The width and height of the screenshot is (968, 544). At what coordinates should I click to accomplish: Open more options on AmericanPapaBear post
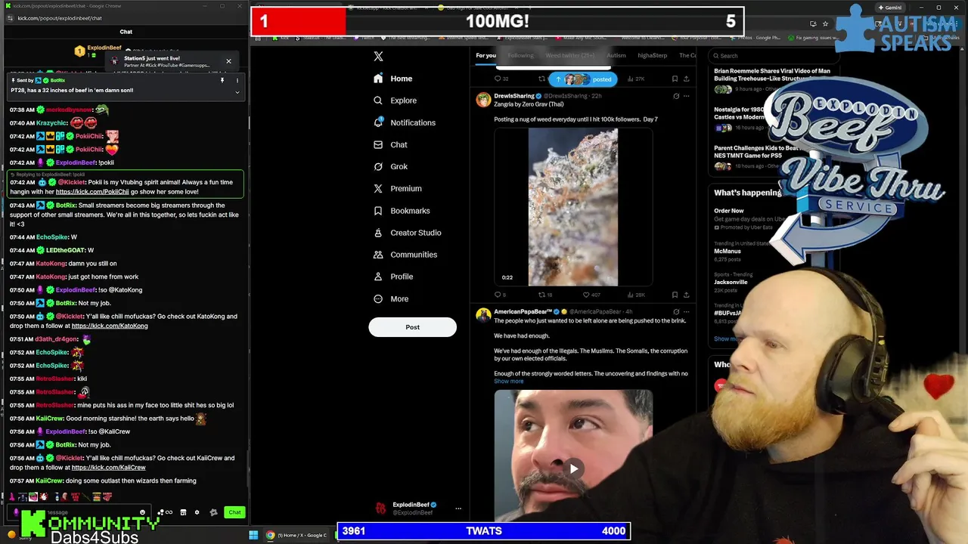tap(686, 311)
